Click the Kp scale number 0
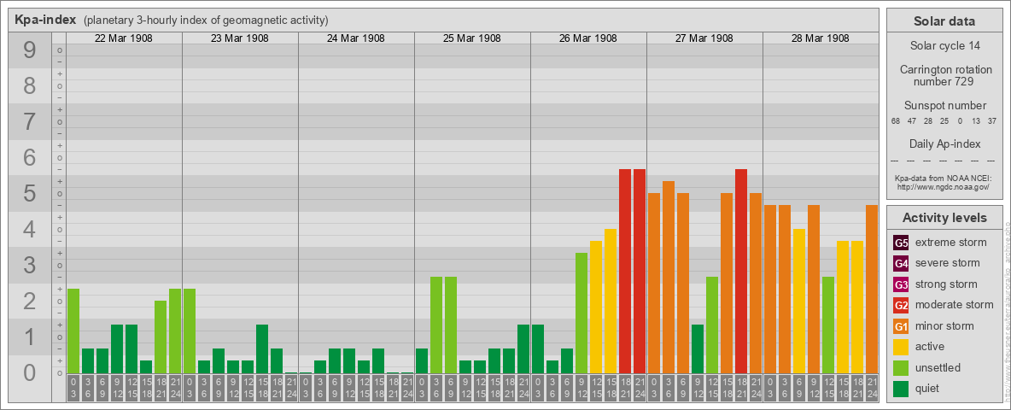This screenshot has width=1011, height=410. 30,372
